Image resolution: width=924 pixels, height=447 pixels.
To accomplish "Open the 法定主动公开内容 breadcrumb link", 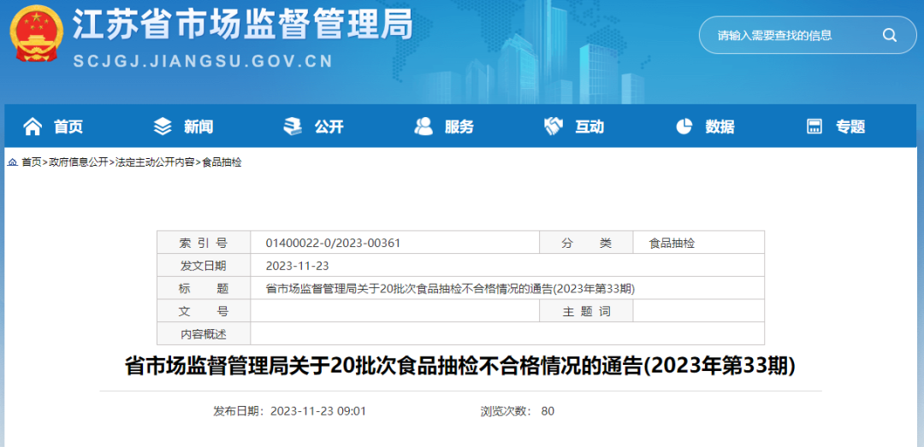I will point(155,162).
